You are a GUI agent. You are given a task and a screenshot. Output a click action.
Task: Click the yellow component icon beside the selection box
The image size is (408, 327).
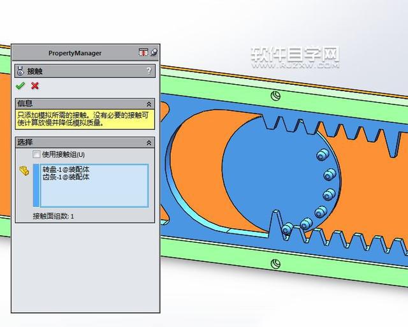(x=24, y=171)
